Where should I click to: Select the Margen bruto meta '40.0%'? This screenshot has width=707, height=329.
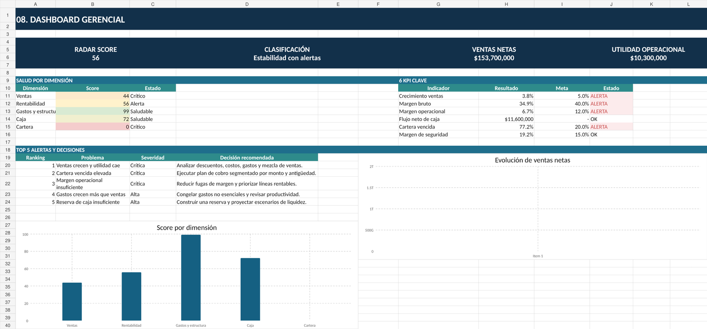[562, 104]
